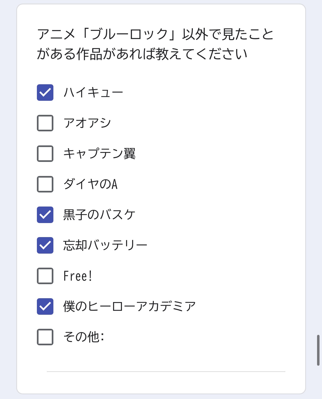Untick the 僕のヒーローアカデミア checkbox
Image resolution: width=322 pixels, height=399 pixels.
coord(45,306)
